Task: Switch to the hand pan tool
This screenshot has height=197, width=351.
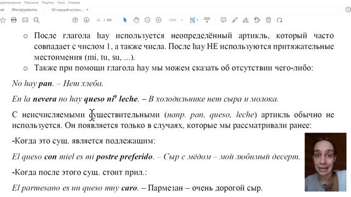Action: [x=136, y=20]
